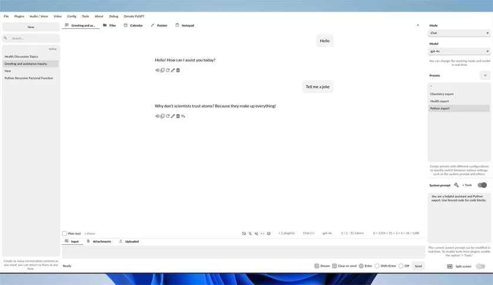Click the database icon above input
Screen dimensions: 493x285
point(269,234)
